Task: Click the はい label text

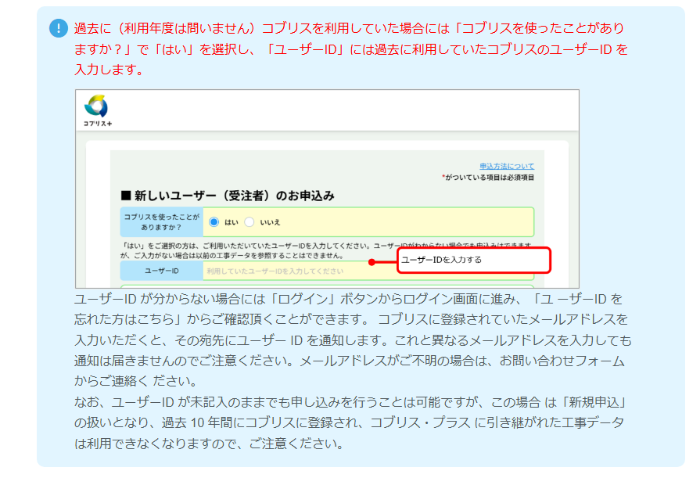Action: [232, 222]
